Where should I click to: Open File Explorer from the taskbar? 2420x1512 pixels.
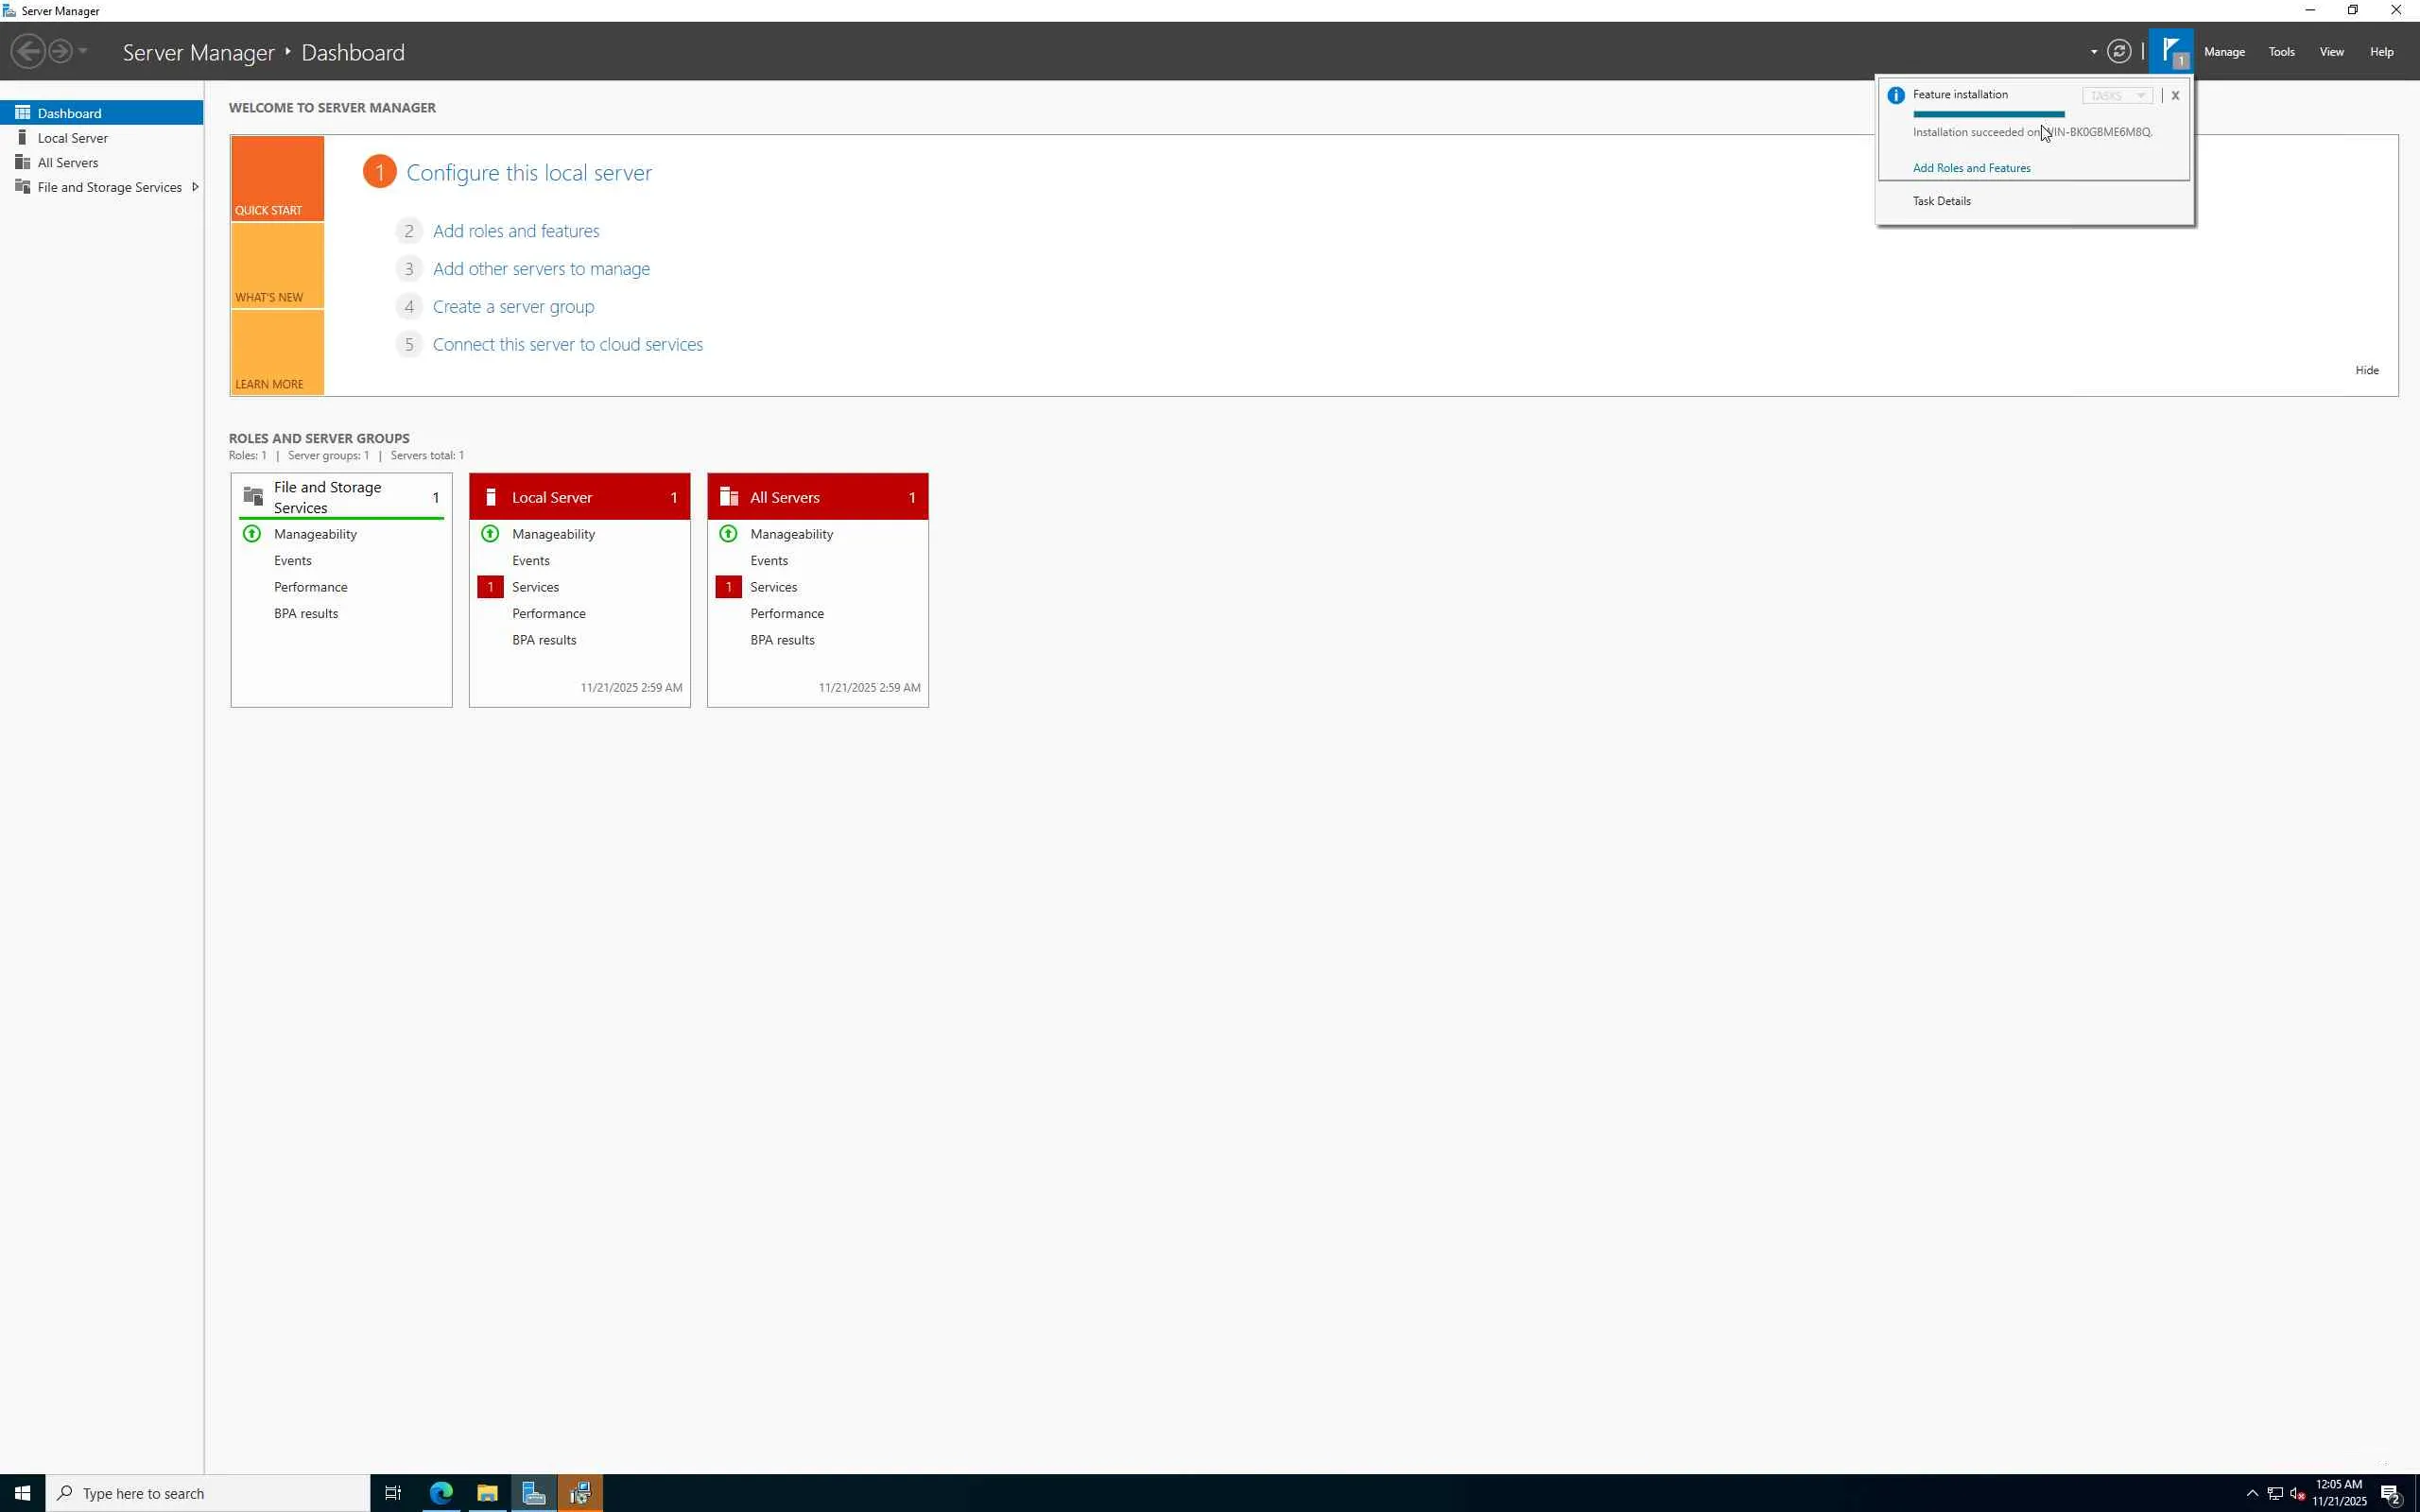[x=487, y=1493]
